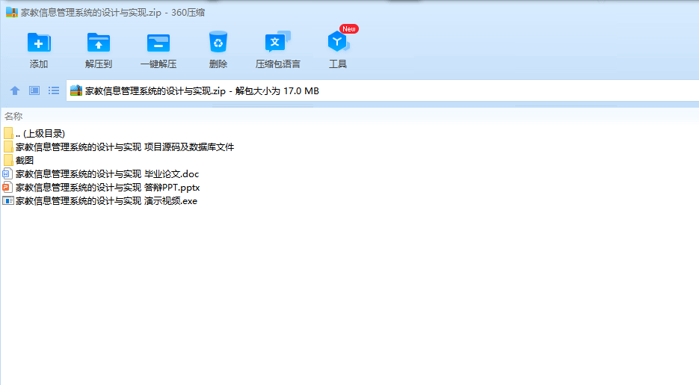Switch to list view mode
The image size is (699, 385).
[x=54, y=91]
